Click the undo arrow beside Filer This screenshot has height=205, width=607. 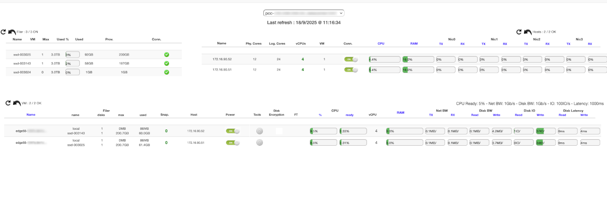click(12, 32)
